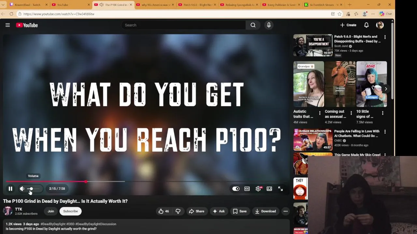
Task: Open more actions ellipsis below video
Action: point(285,211)
